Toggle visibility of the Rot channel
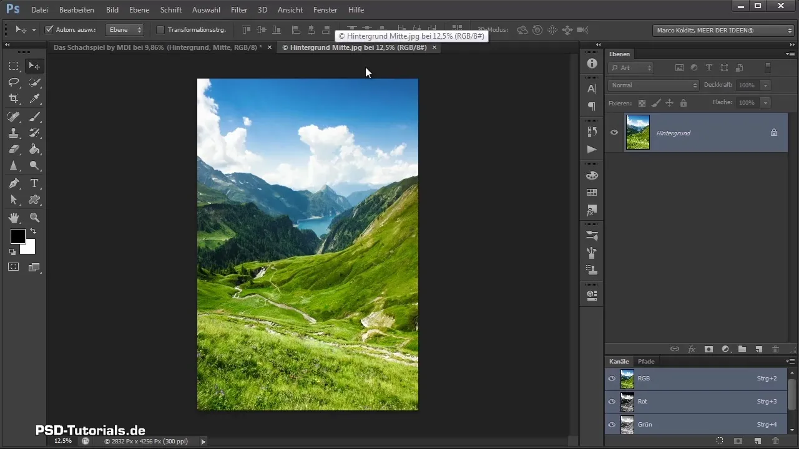The height and width of the screenshot is (449, 799). [612, 402]
